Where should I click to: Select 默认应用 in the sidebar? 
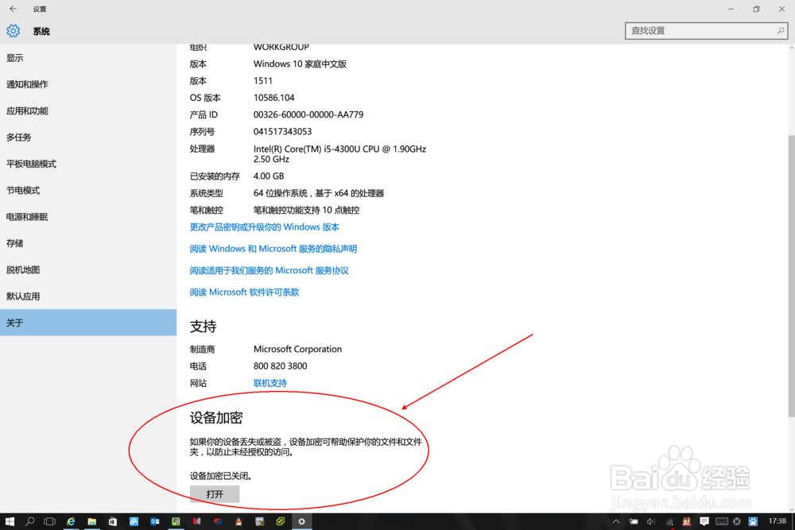click(88, 296)
